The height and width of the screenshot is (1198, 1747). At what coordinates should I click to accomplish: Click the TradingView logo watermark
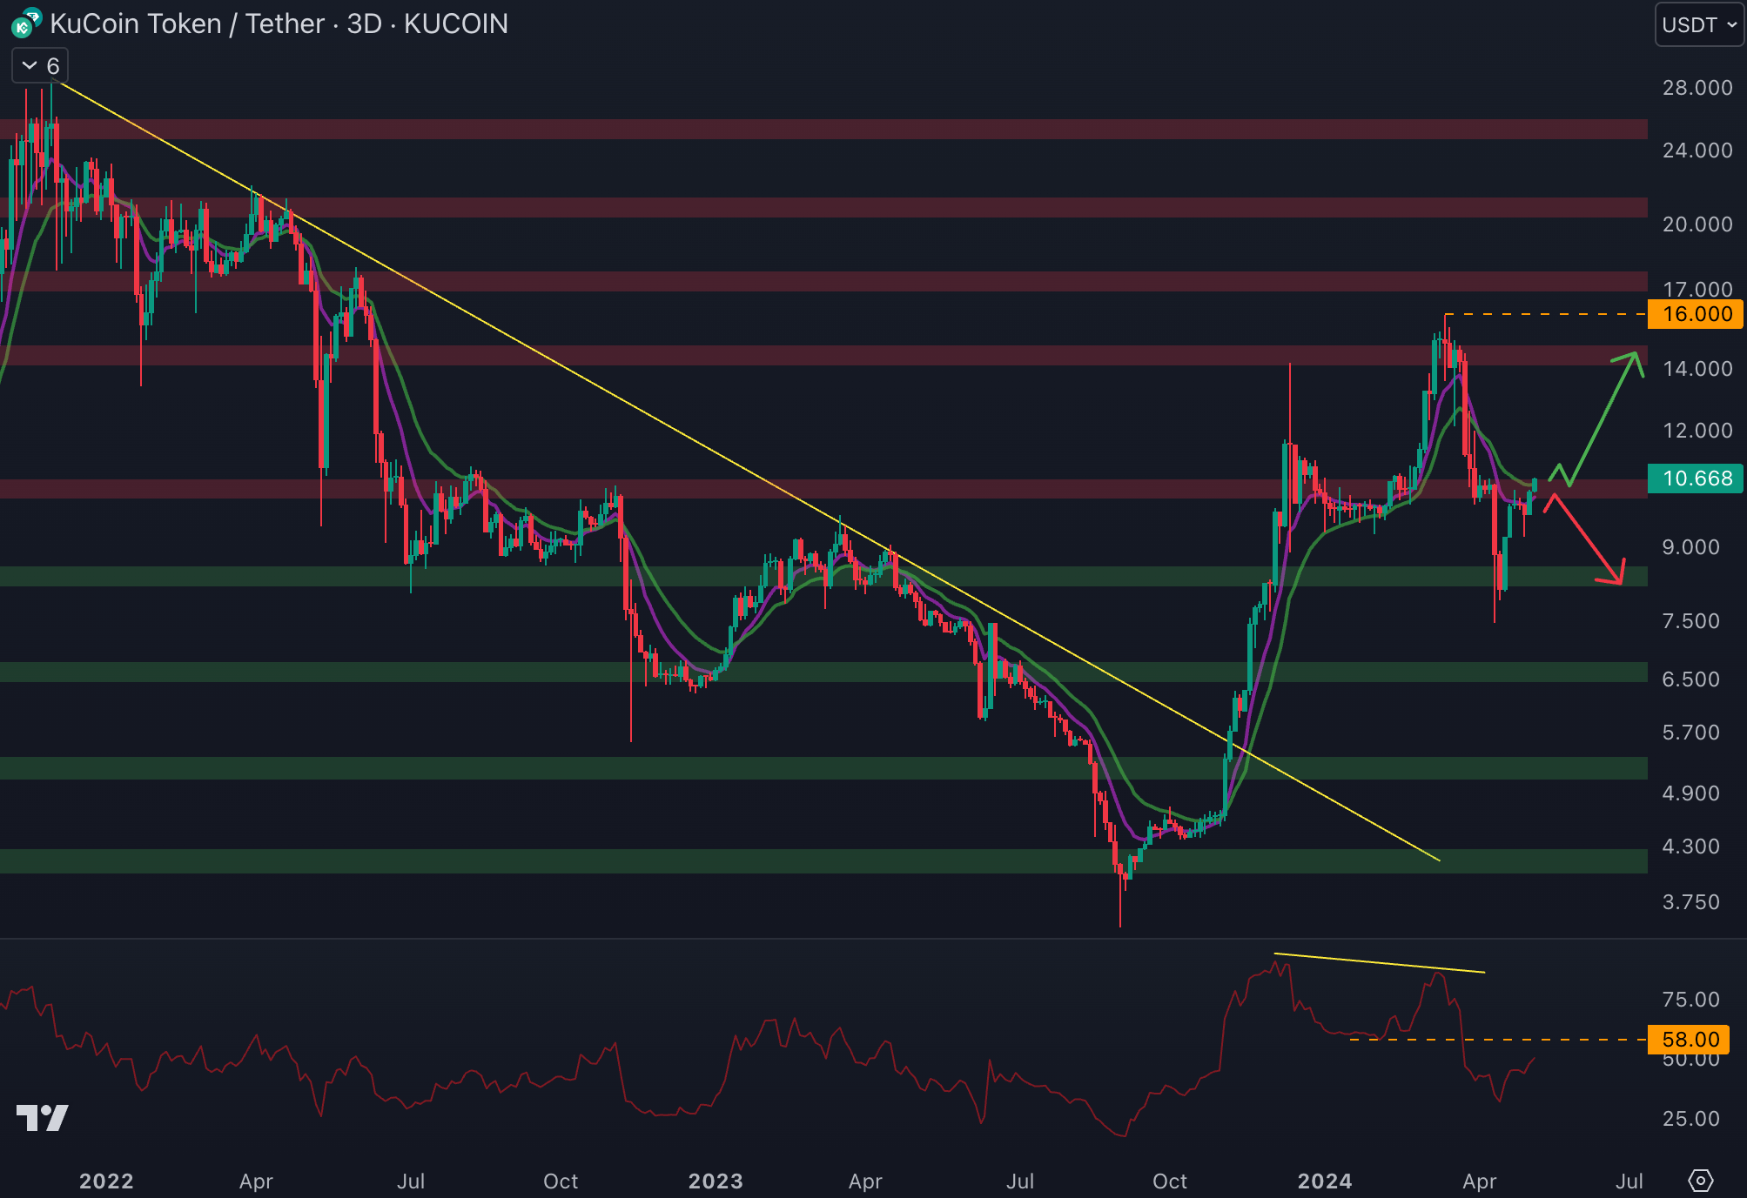click(x=42, y=1117)
